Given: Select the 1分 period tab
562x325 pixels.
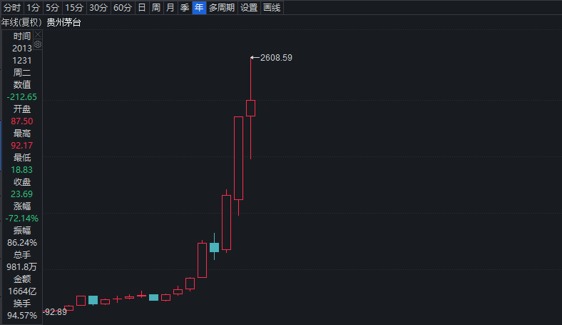Looking at the screenshot, I should coord(33,8).
